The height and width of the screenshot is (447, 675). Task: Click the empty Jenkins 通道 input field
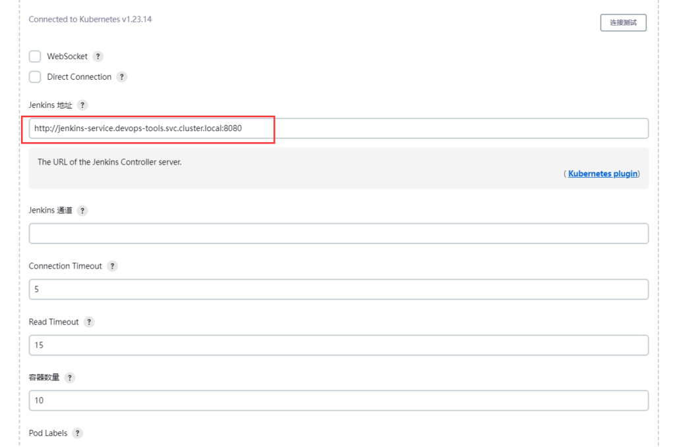click(338, 234)
